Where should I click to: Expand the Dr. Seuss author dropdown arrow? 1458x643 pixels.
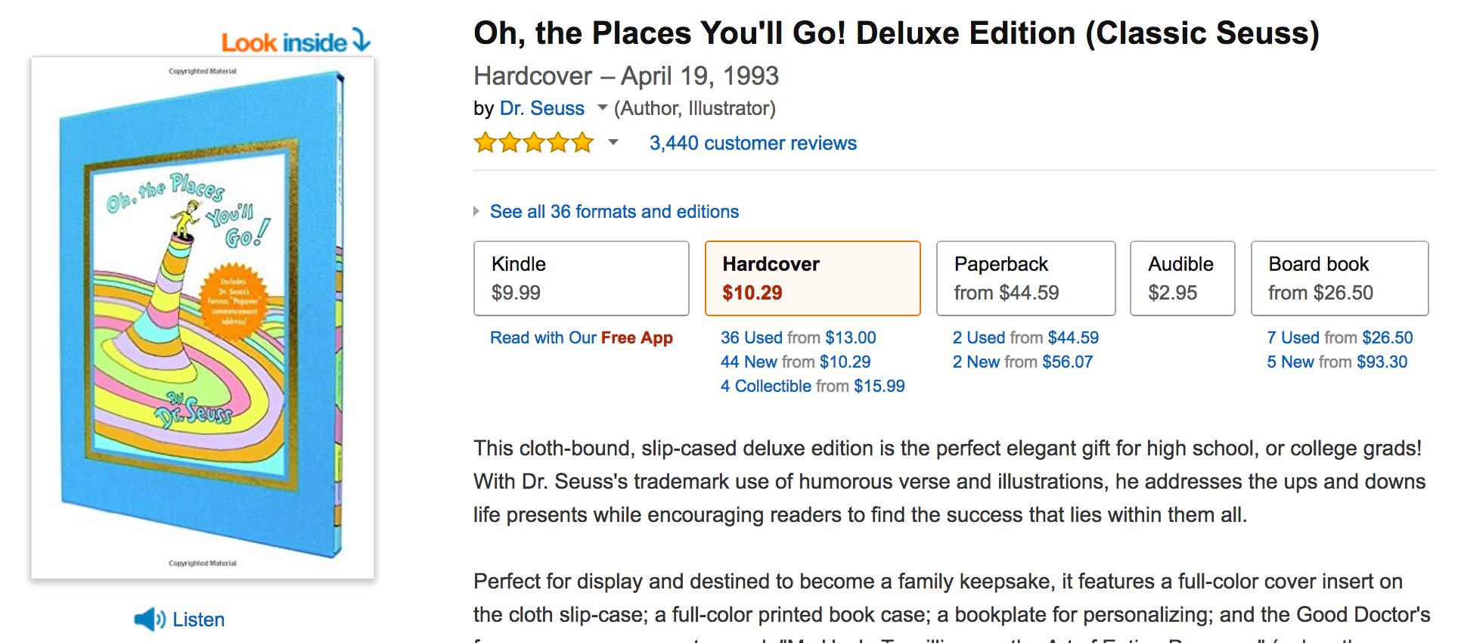click(602, 107)
